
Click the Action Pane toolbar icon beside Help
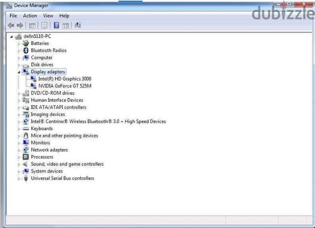(x=66, y=26)
